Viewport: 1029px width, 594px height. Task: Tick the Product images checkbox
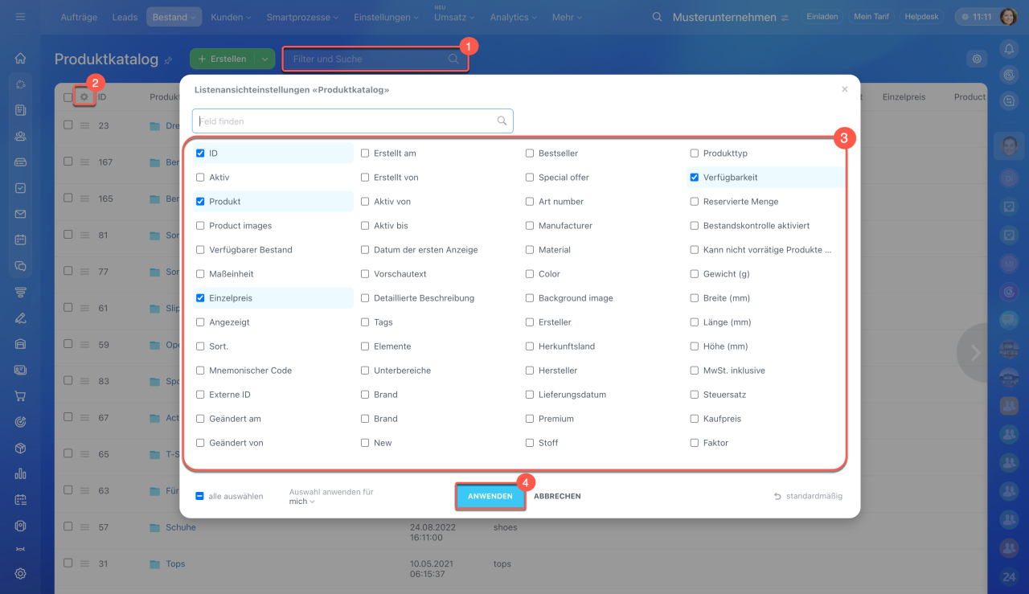200,226
